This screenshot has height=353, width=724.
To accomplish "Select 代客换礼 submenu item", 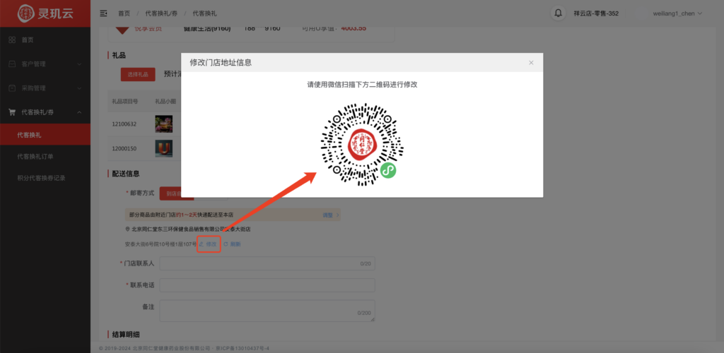I will point(45,135).
